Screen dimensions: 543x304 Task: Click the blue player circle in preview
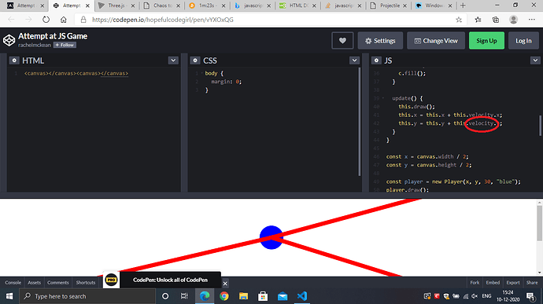(271, 237)
